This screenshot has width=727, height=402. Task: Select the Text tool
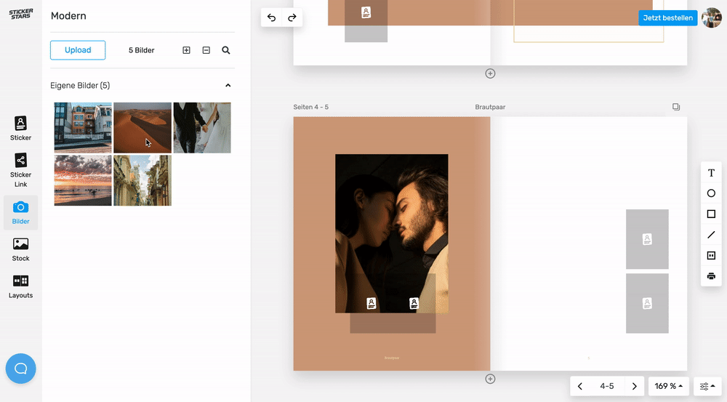pos(711,173)
